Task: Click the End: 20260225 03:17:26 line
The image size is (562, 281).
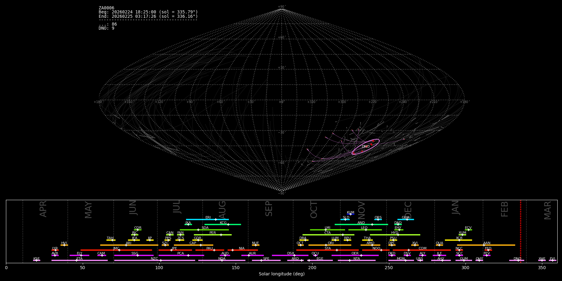Action: (x=148, y=16)
